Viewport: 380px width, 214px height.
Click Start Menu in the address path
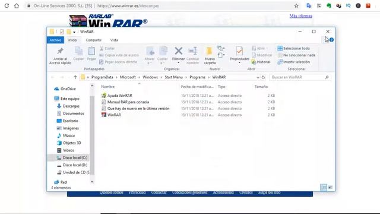pyautogui.click(x=173, y=77)
